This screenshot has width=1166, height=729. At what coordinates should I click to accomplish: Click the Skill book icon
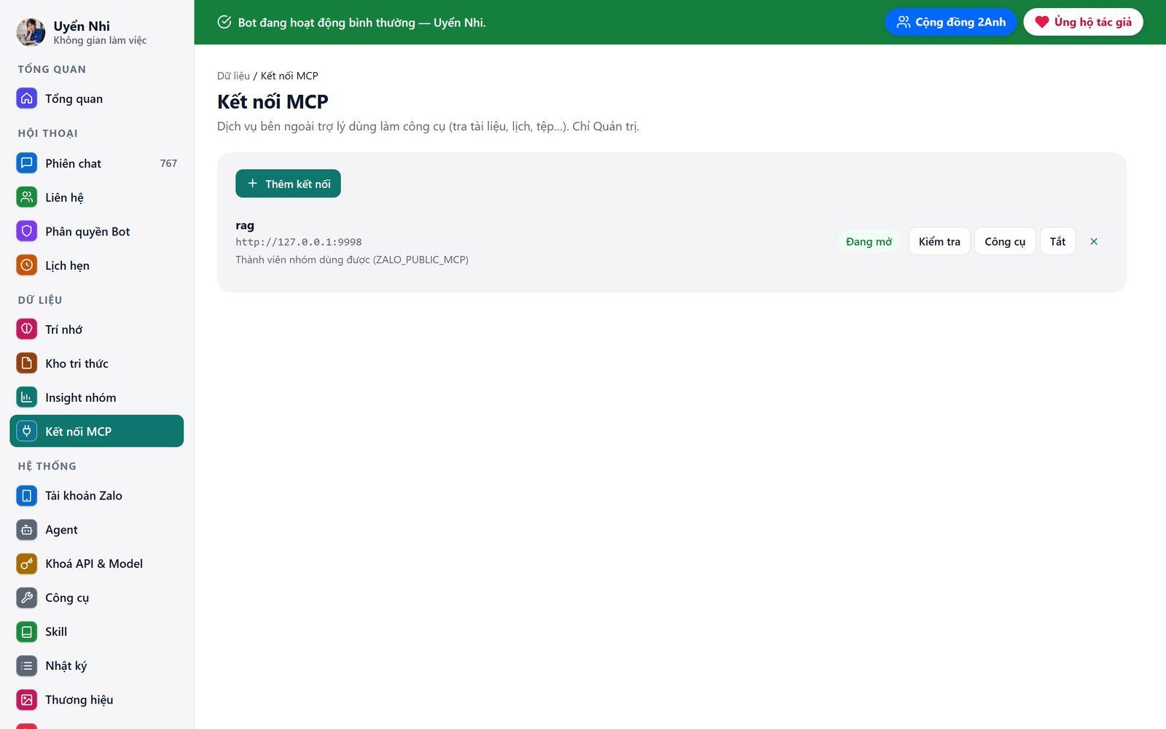[27, 632]
